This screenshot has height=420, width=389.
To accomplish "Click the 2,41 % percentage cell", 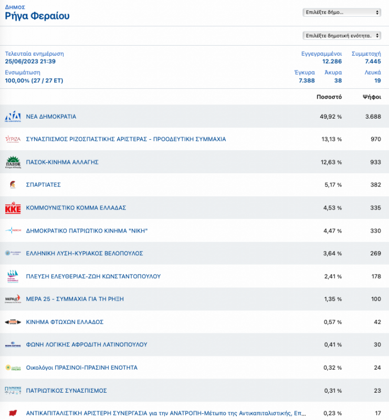I will (x=333, y=276).
